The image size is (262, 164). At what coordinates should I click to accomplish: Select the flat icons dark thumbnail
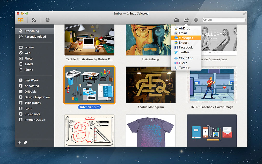pyautogui.click(x=212, y=130)
